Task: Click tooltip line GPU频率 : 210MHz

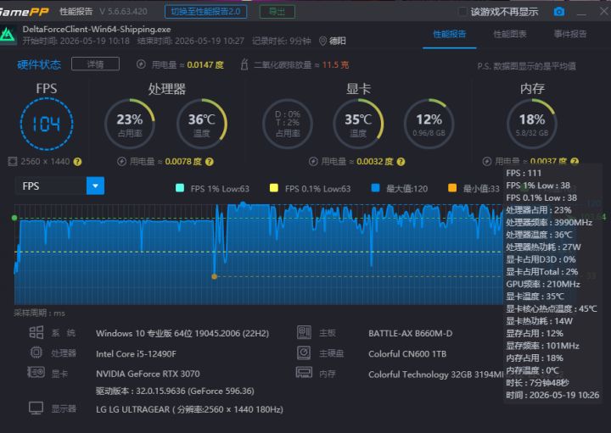Action: pos(543,284)
